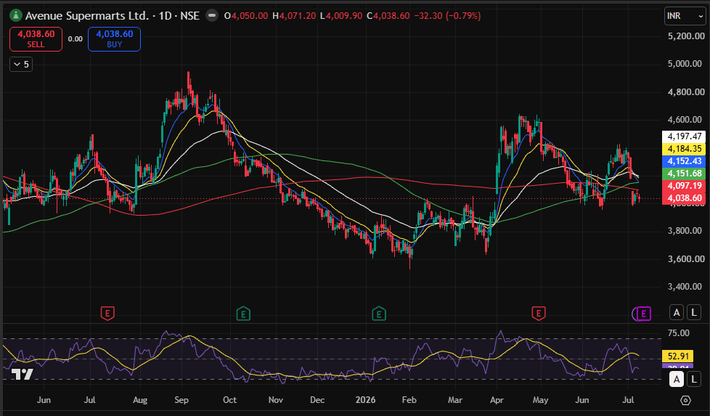Click the open price O4,050.00 value
Viewport: 710px width, 416px height.
[246, 16]
